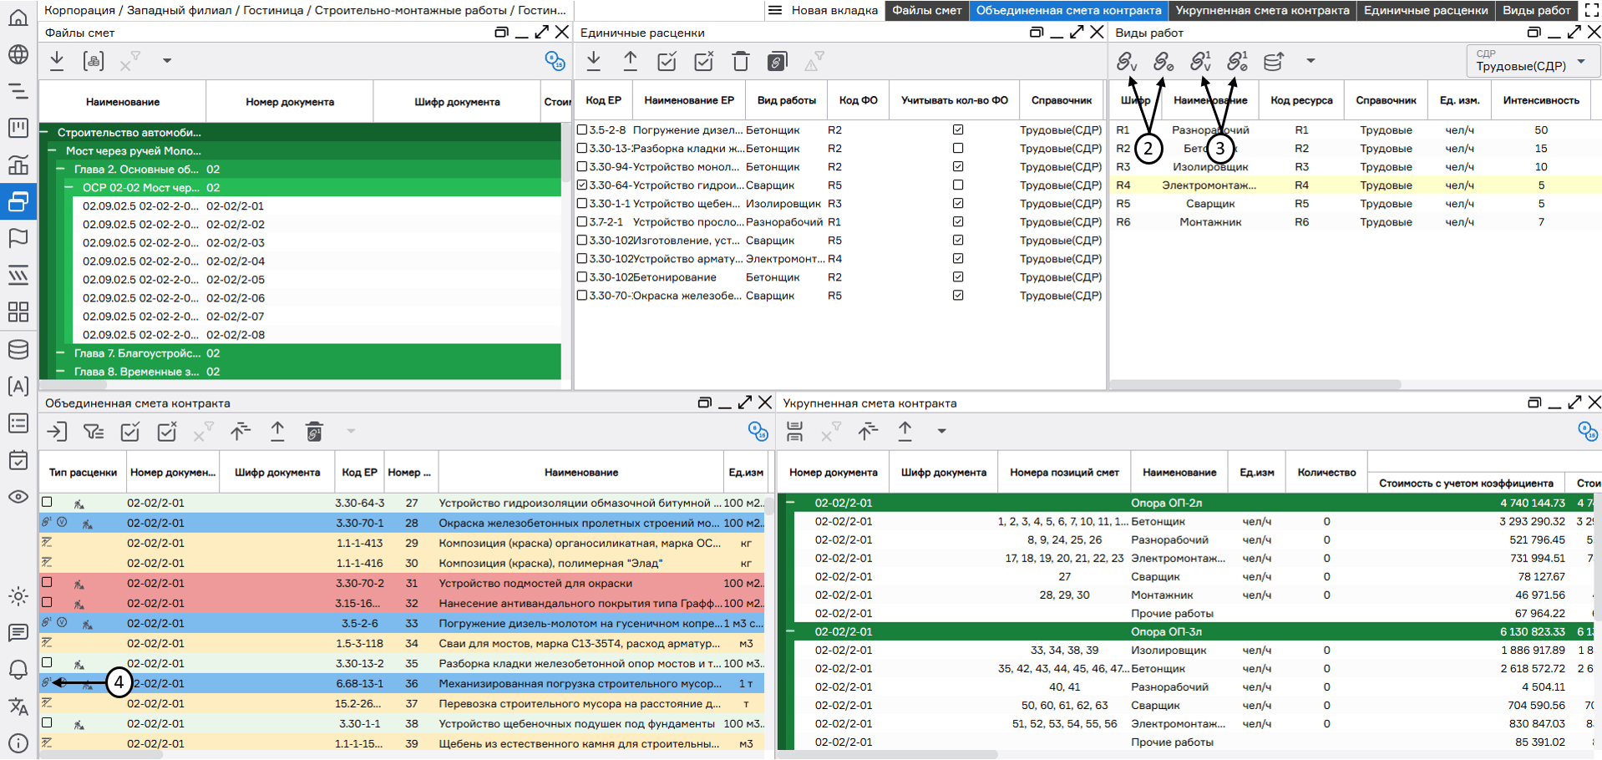Screen dimensions: 1602x760
Task: Open the info icon in left sidebar
Action: 18,742
